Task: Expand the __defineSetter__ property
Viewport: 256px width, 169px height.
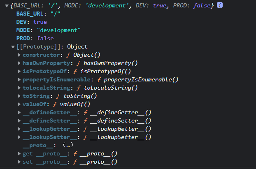Action: coord(19,121)
